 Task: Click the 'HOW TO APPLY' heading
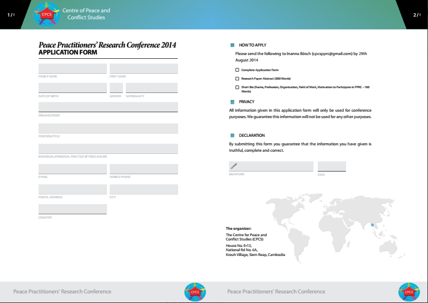click(253, 45)
